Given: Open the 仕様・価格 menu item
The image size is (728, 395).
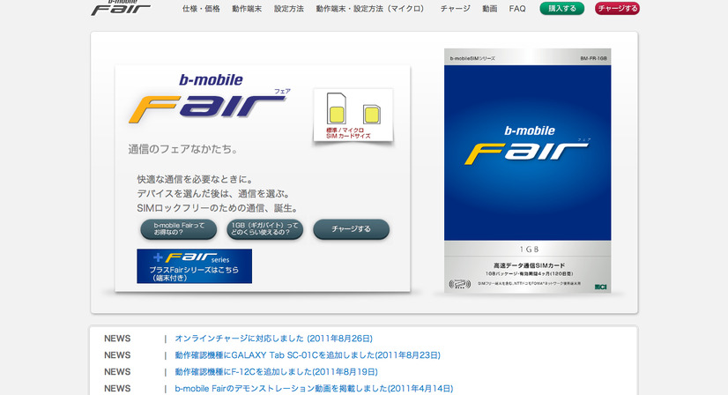Looking at the screenshot, I should point(201,9).
